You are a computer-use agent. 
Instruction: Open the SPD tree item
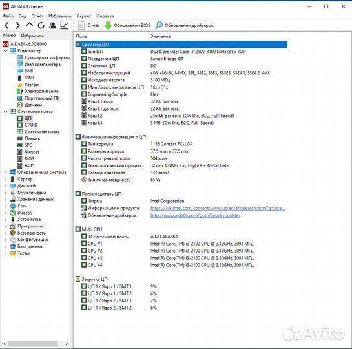(25, 145)
